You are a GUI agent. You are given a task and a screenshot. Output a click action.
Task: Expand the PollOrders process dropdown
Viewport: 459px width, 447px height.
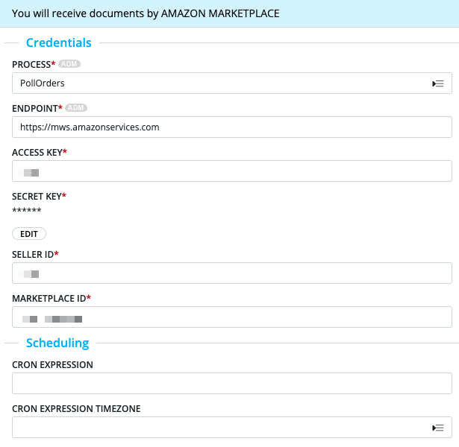(x=232, y=83)
